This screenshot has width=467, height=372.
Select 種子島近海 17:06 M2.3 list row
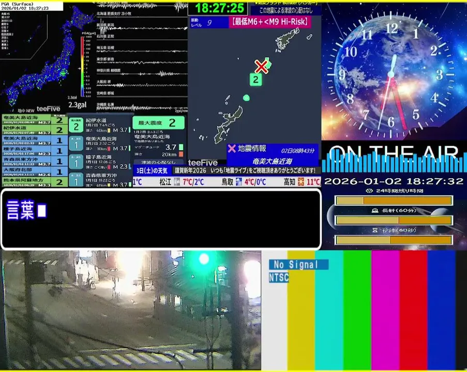(x=35, y=150)
